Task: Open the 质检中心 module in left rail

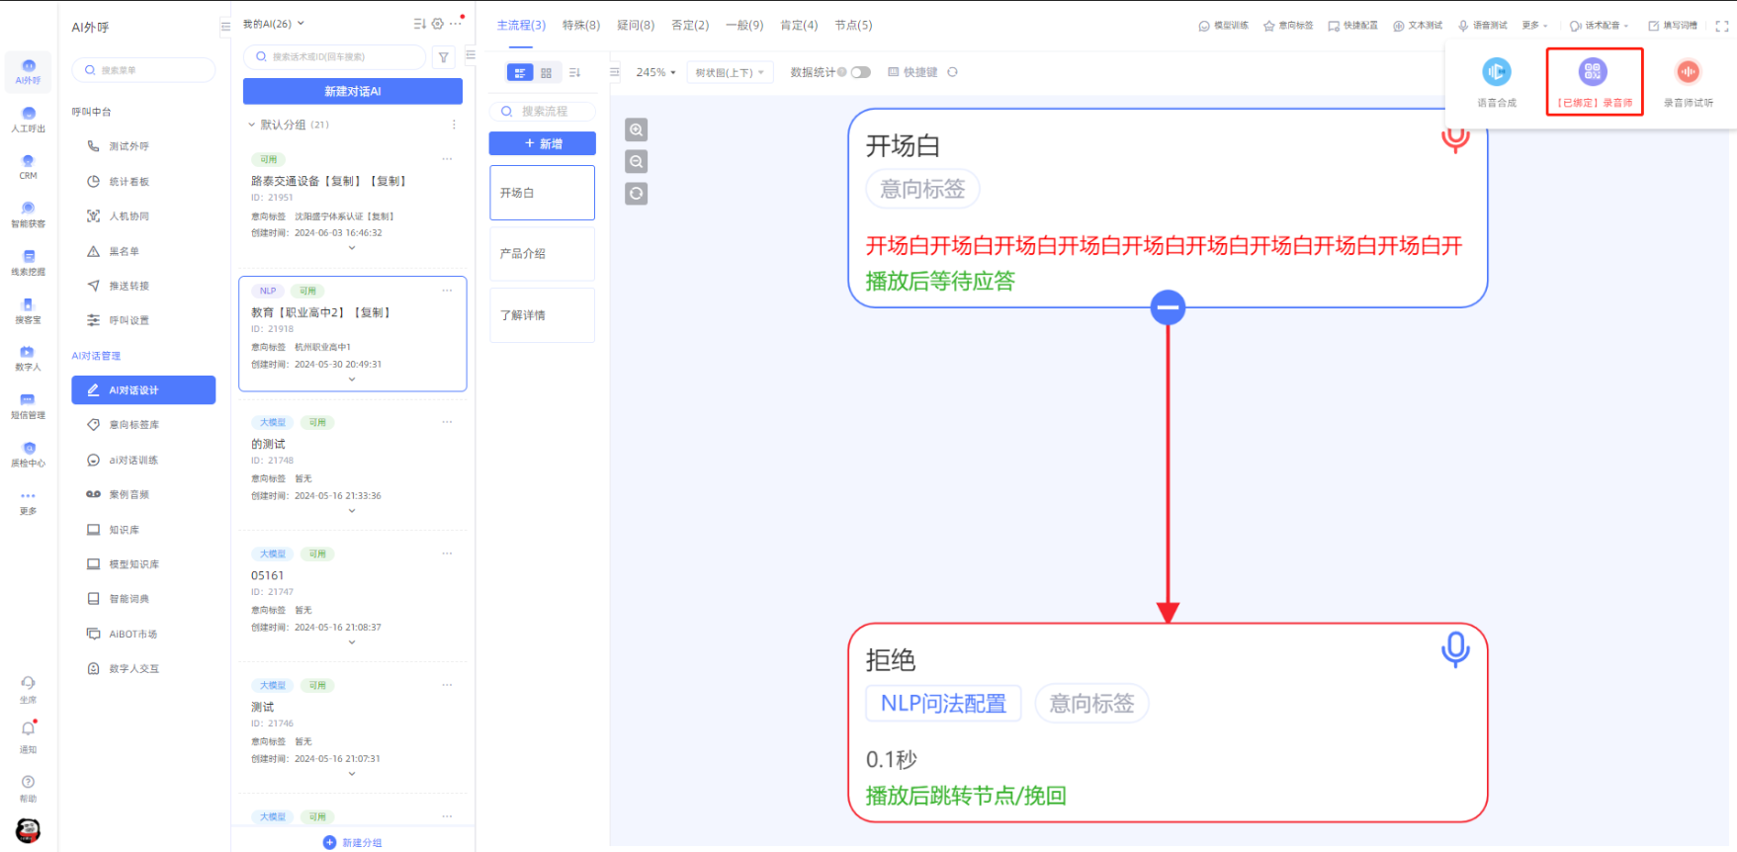Action: coord(28,454)
